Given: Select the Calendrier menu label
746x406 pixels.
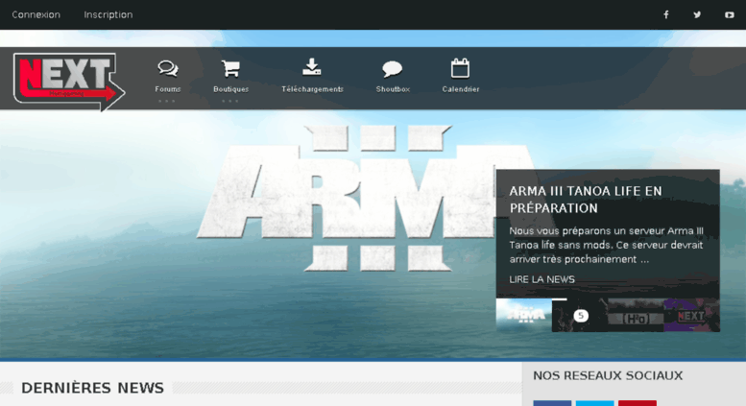Looking at the screenshot, I should point(461,89).
